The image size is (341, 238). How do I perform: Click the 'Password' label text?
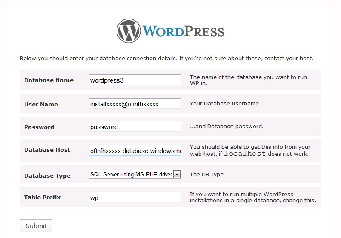click(39, 127)
